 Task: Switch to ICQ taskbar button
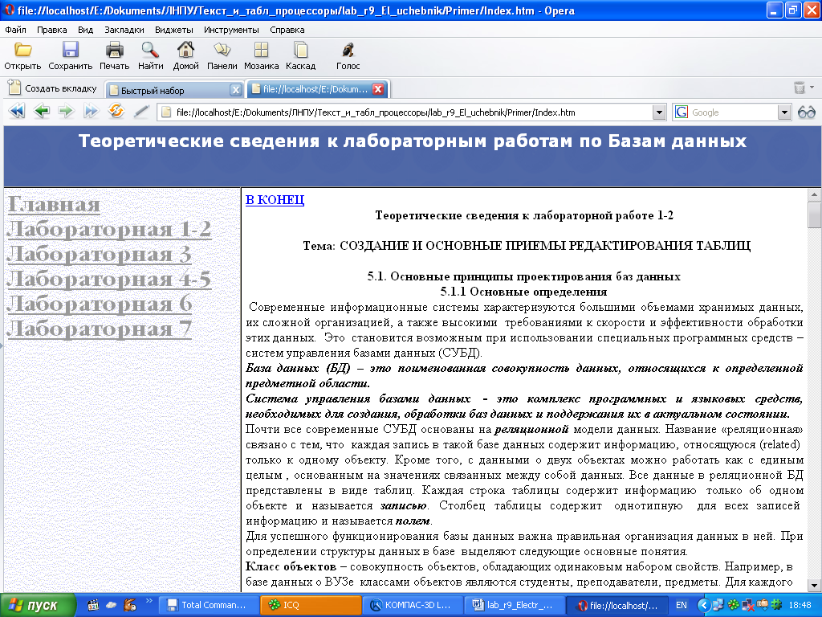click(x=311, y=605)
